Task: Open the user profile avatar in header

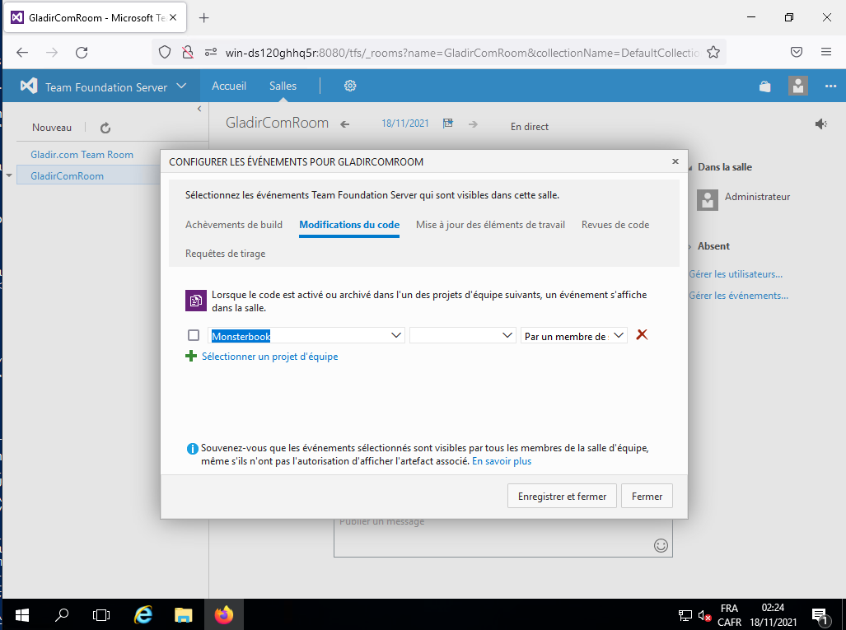Action: tap(798, 86)
